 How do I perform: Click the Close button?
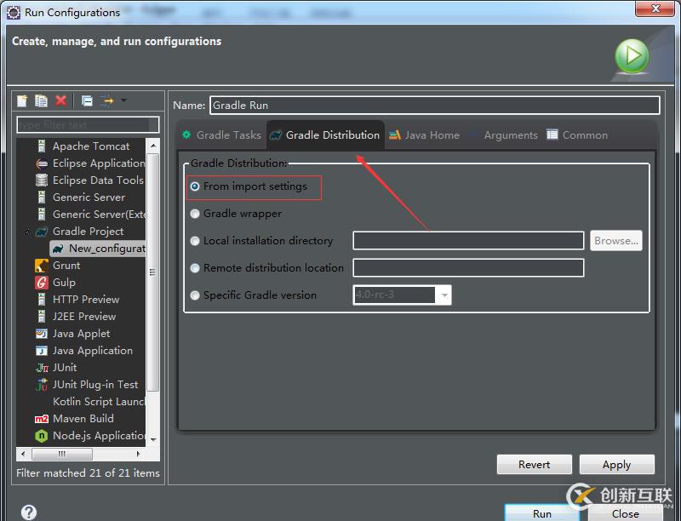coord(626,513)
